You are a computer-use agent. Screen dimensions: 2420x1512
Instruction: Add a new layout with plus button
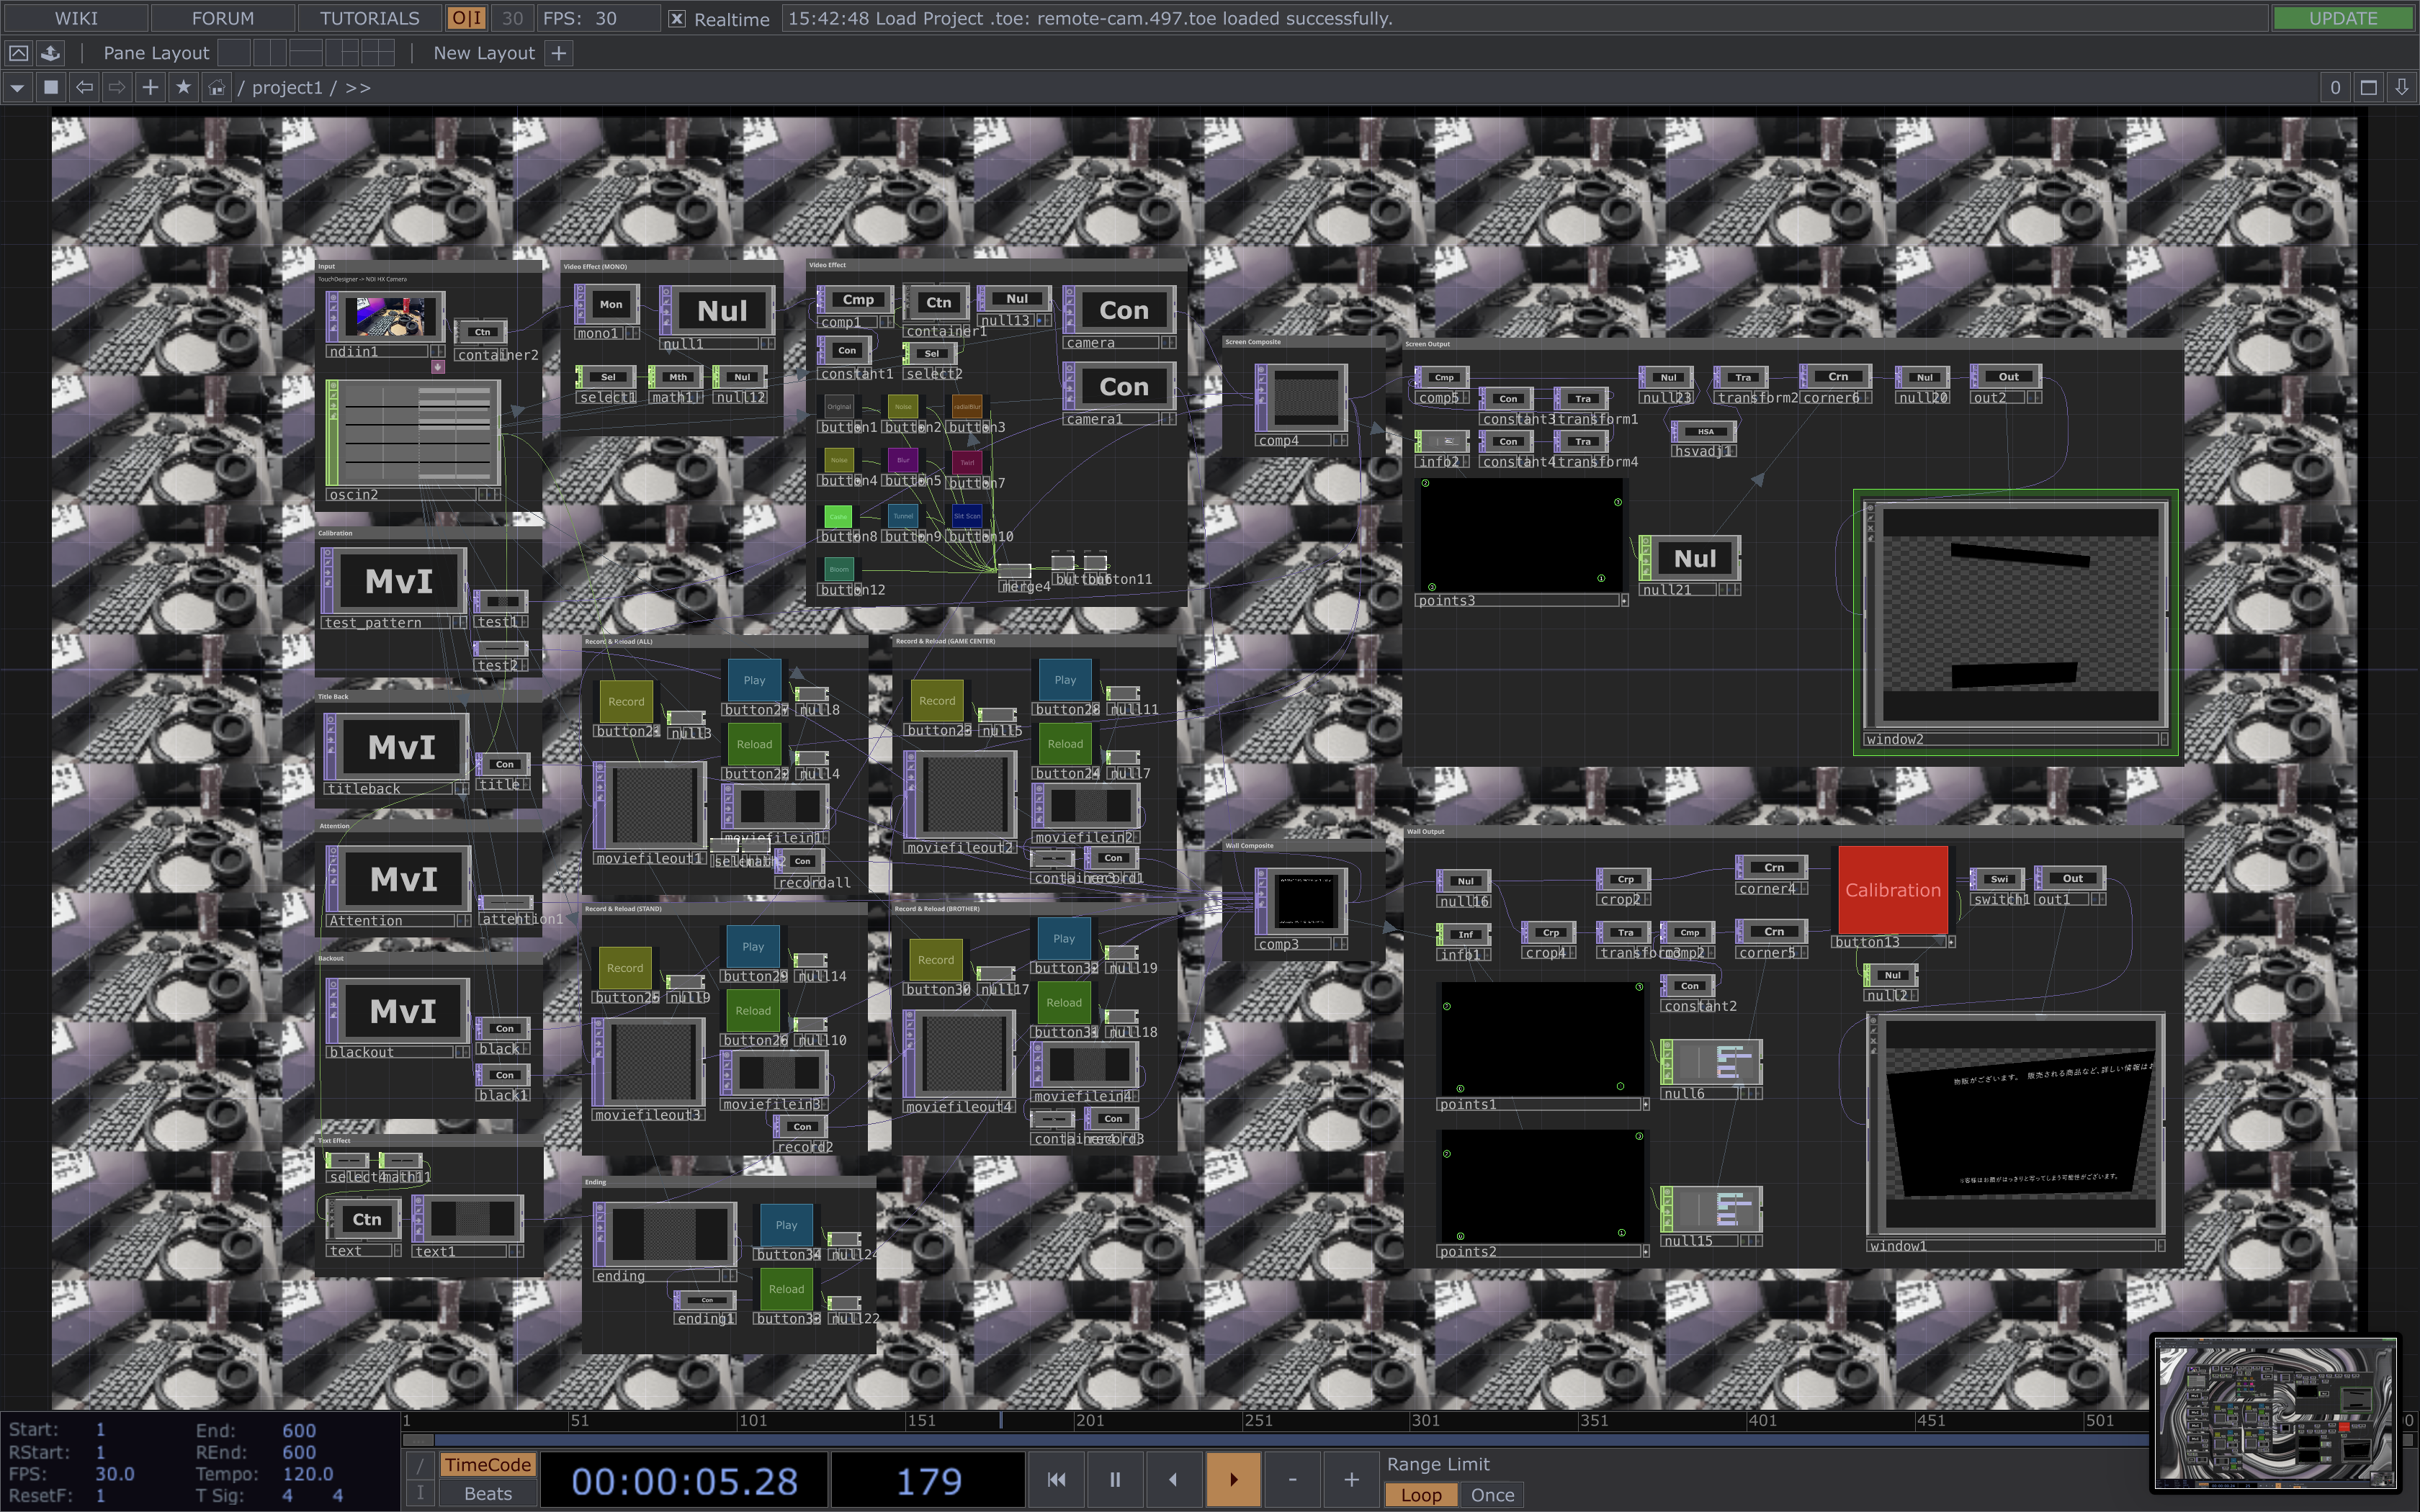559,53
